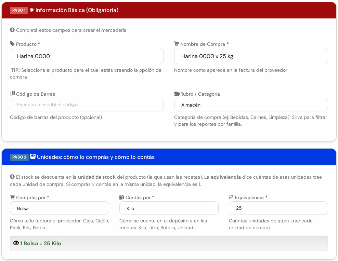Image resolution: width=338 pixels, height=261 pixels.
Task: Click the 'Cómo te lo factura el proveedor' hint
Action: [60, 224]
